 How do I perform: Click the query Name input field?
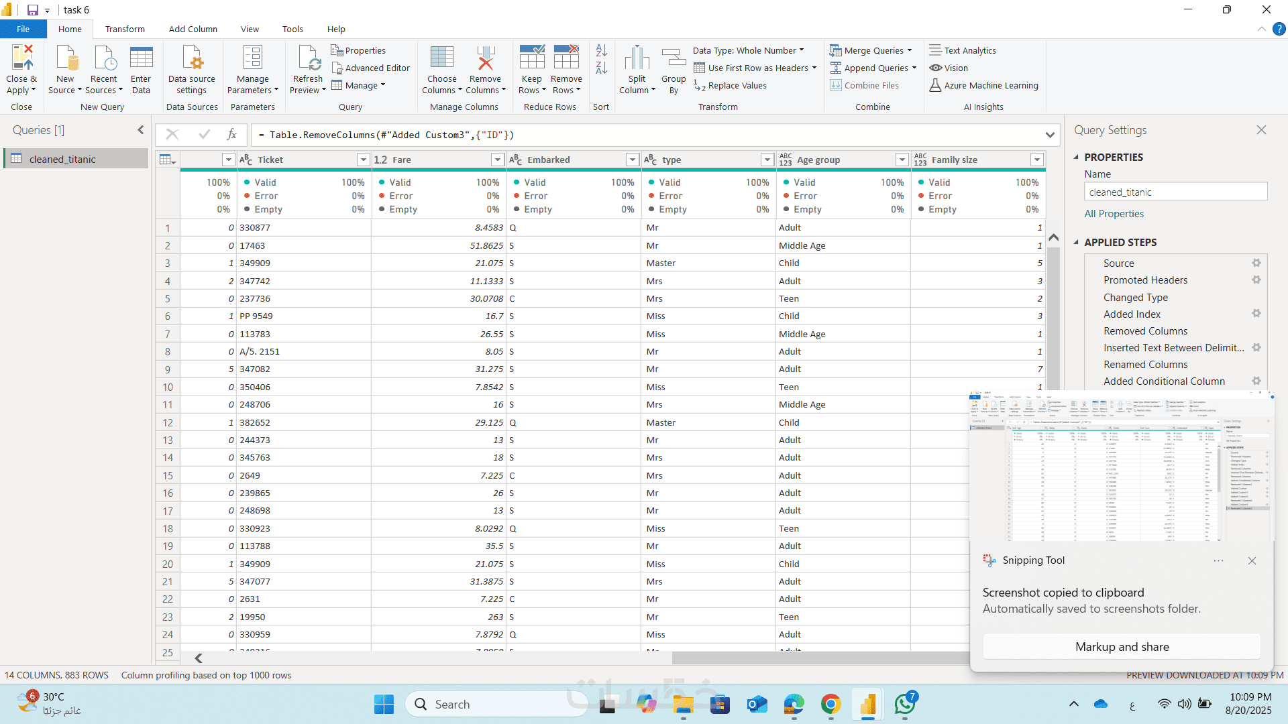(1175, 192)
